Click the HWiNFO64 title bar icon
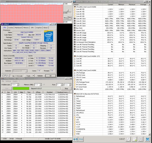 click(74, 2)
